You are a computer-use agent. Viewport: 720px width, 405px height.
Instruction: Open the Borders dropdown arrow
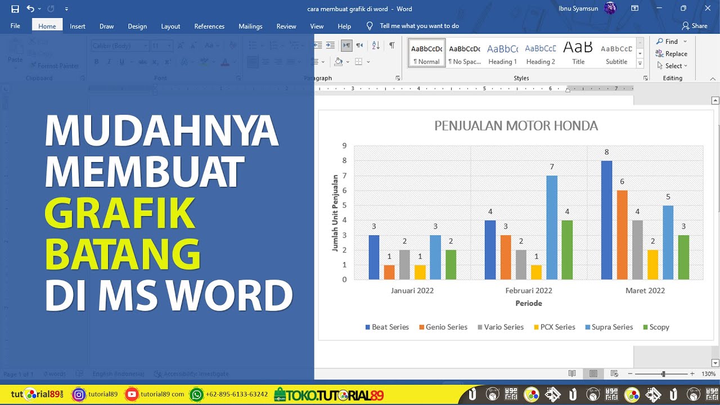(368, 62)
